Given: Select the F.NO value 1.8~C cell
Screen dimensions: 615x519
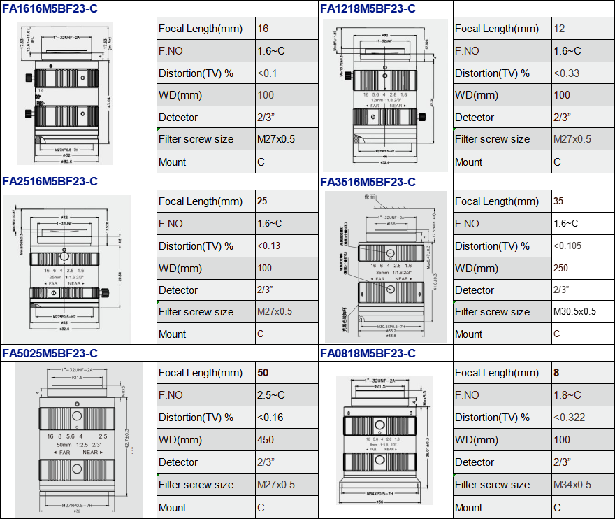Looking at the screenshot, I should pos(581,395).
